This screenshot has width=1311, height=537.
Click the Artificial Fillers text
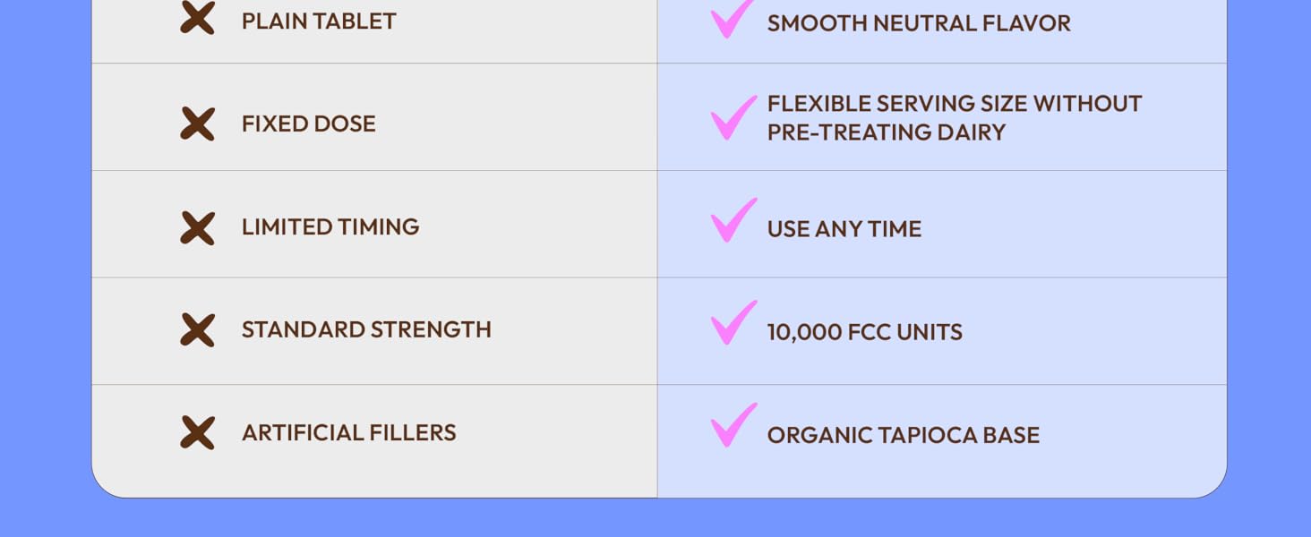pos(349,433)
